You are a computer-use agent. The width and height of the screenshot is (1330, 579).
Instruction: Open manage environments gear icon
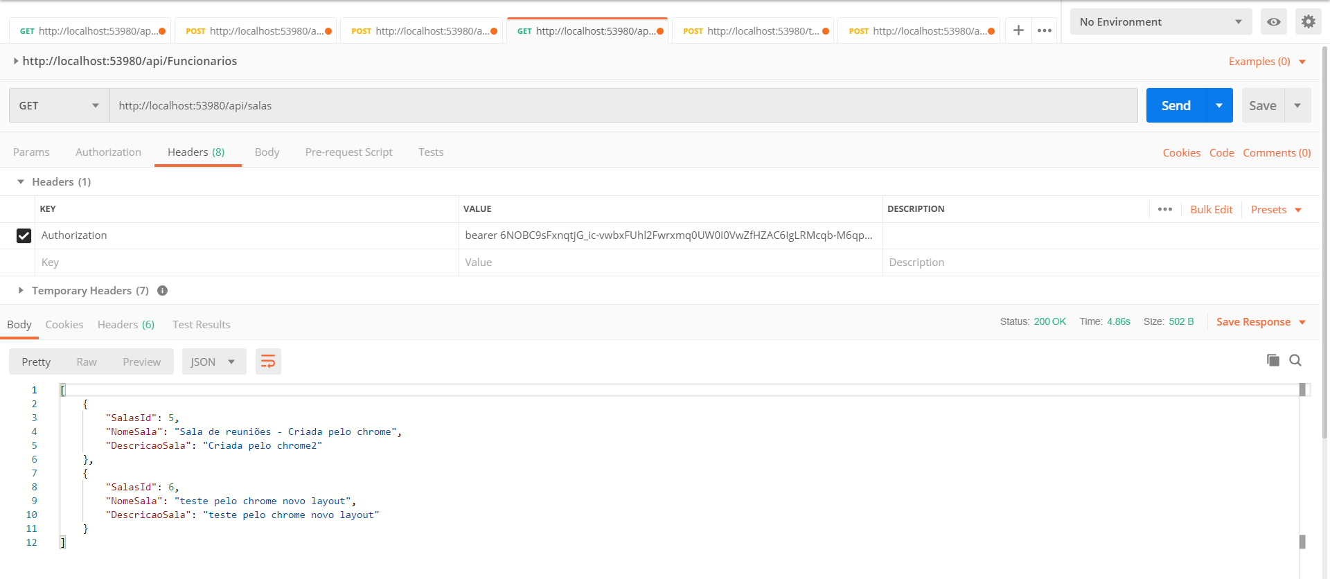[x=1308, y=21]
